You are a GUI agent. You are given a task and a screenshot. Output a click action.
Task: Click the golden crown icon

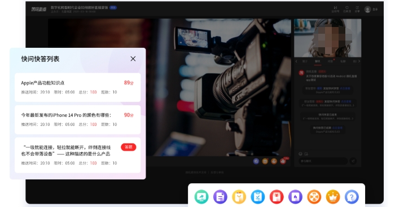333,197
